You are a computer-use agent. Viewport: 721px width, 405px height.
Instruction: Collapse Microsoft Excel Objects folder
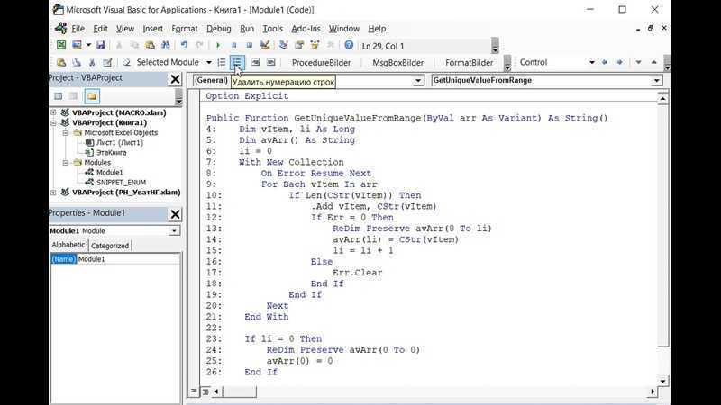pos(66,132)
